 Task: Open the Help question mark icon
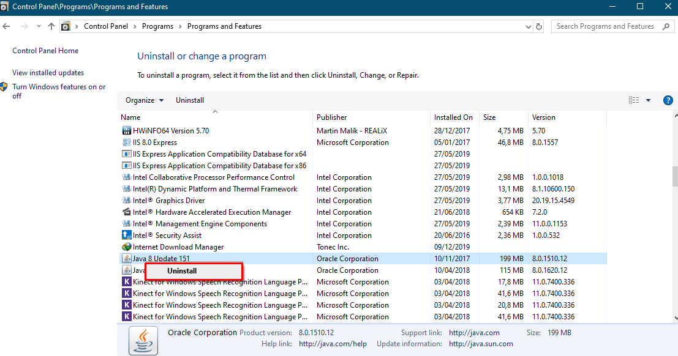668,100
